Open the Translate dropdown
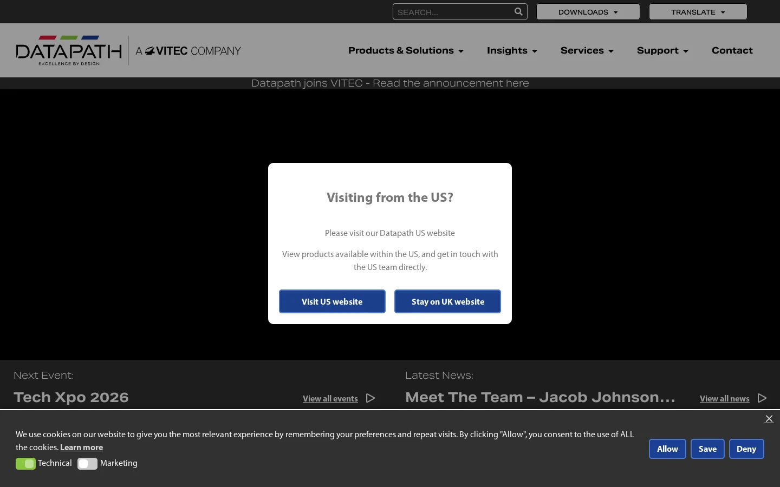 [698, 12]
